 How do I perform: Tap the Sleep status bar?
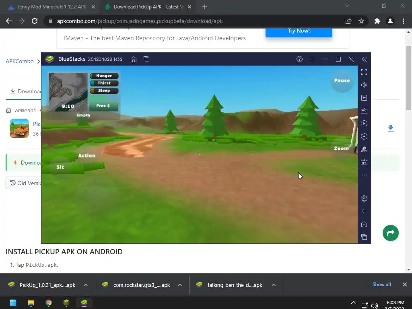coord(104,91)
